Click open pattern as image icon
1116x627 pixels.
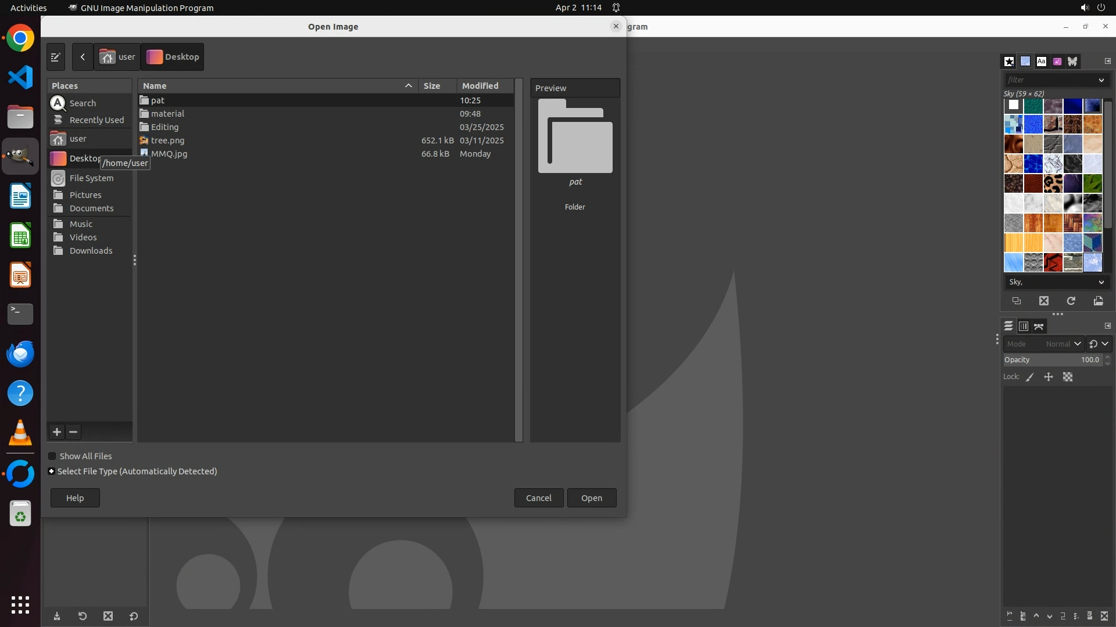point(1098,301)
